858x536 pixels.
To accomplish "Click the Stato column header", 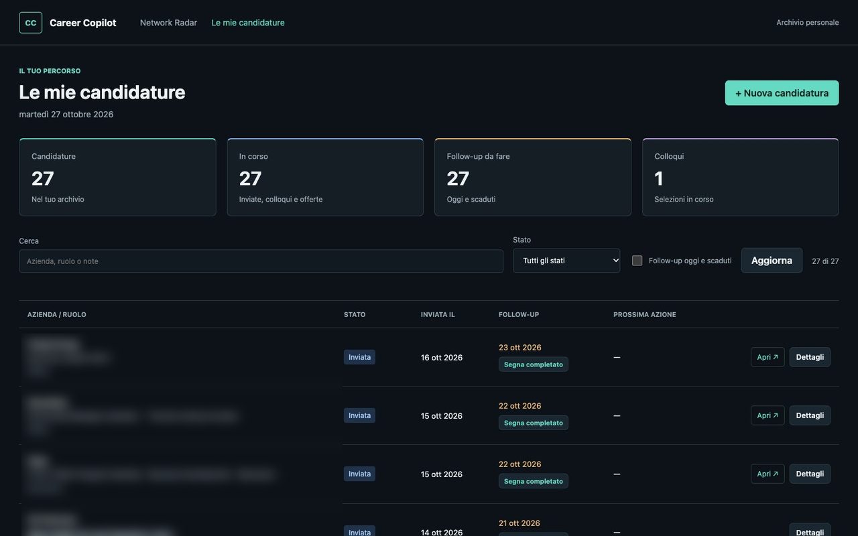I will [355, 315].
